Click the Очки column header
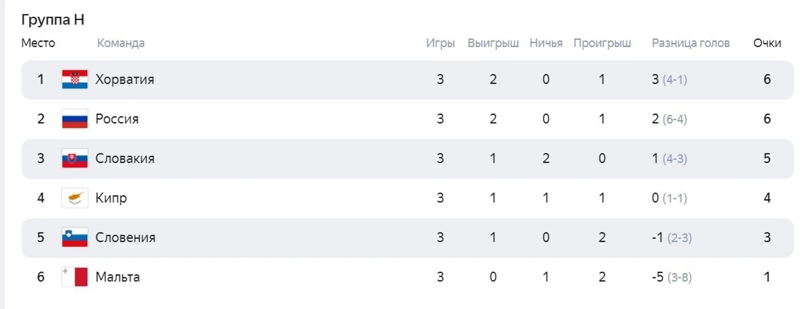 pyautogui.click(x=767, y=43)
